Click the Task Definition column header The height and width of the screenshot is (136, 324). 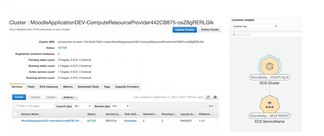pyautogui.click(x=132, y=114)
